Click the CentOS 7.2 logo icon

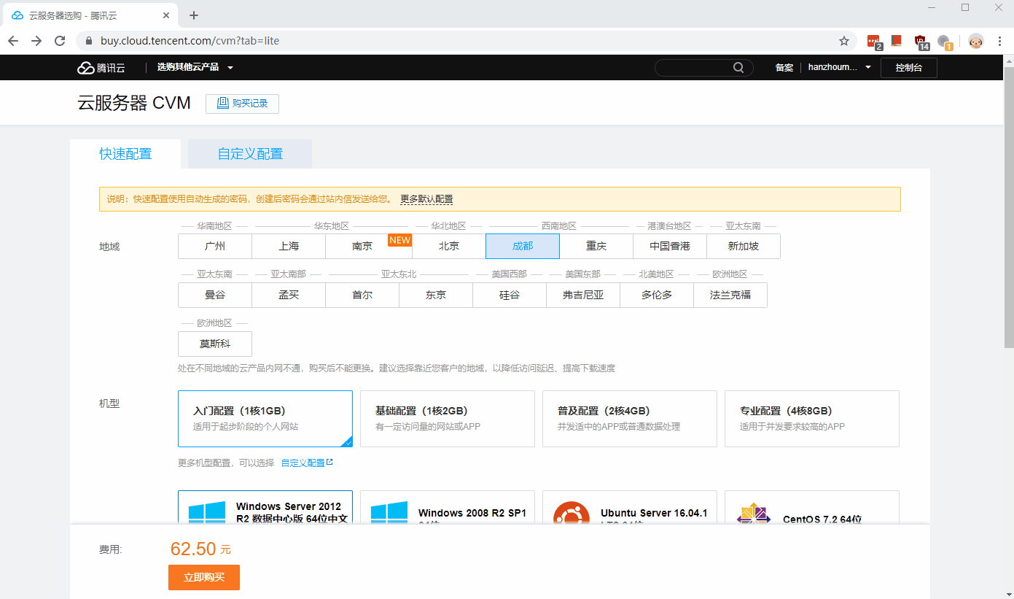(x=754, y=515)
